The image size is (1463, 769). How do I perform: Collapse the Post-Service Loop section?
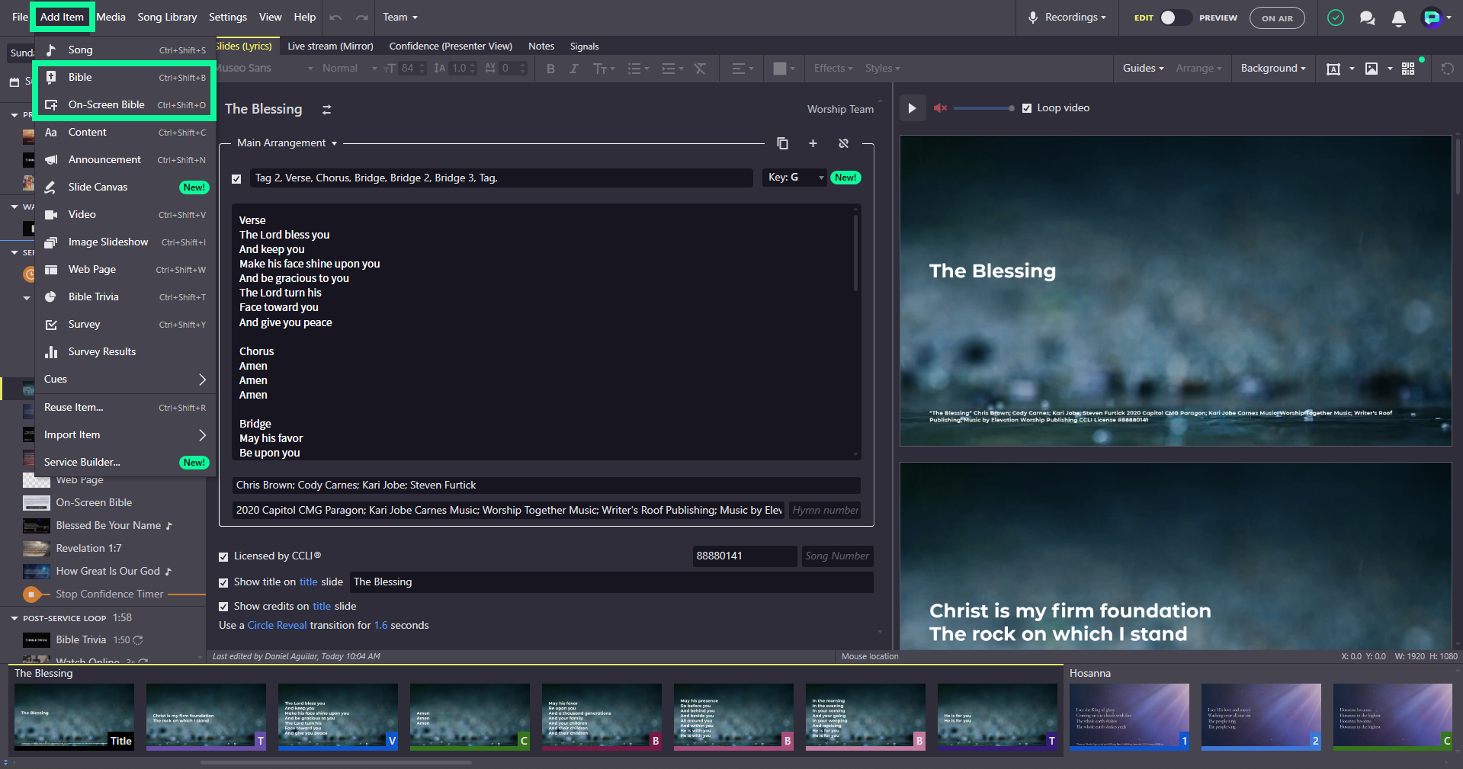14,619
